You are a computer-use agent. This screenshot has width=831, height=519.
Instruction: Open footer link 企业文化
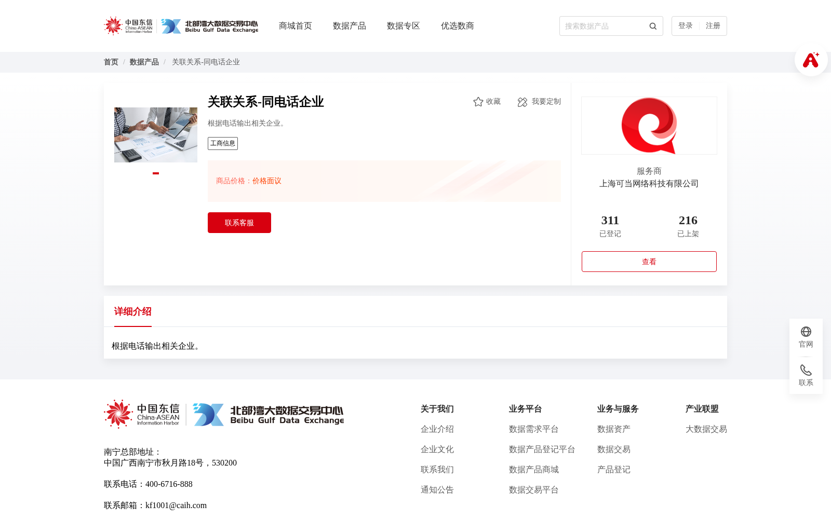click(x=437, y=449)
